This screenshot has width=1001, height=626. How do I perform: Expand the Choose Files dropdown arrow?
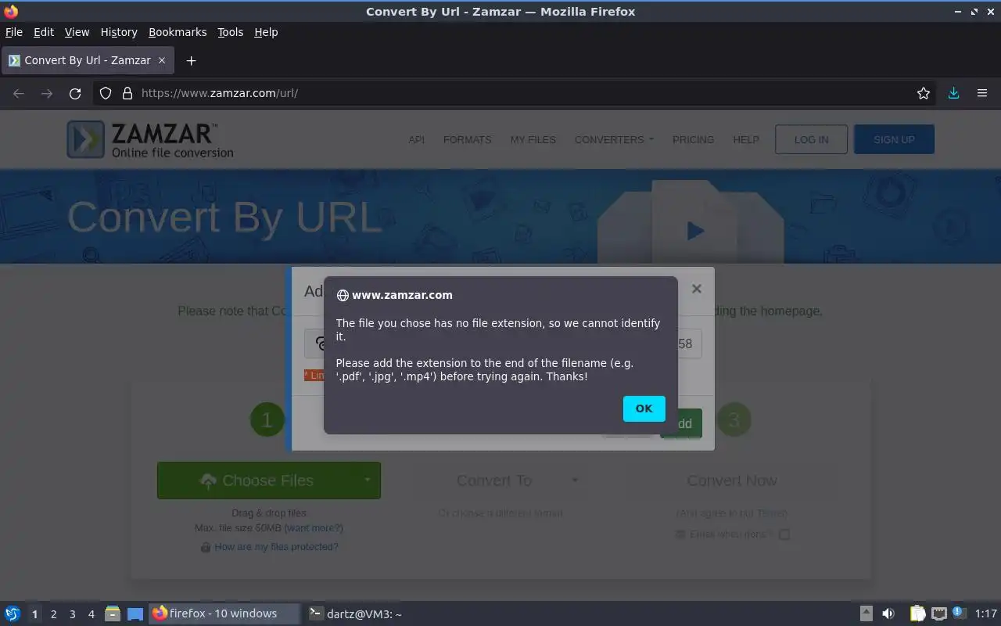(x=367, y=480)
